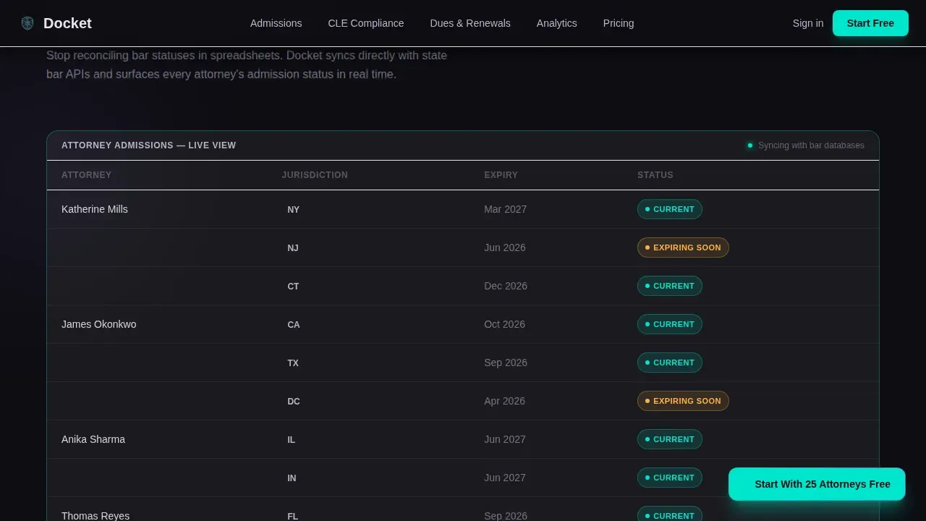This screenshot has width=926, height=521.
Task: Click the CURRENT badge in TX row
Action: (669, 363)
